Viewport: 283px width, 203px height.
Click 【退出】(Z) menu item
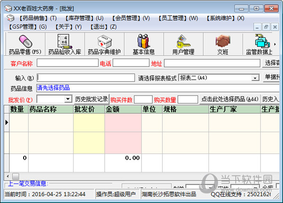[x=103, y=27]
